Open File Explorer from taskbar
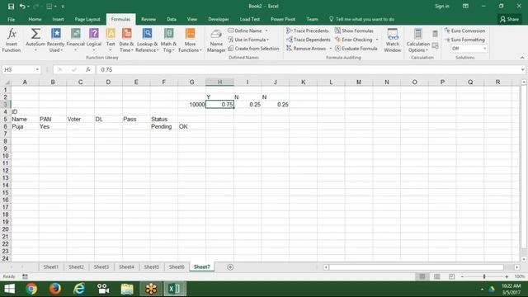The width and height of the screenshot is (528, 297). click(127, 289)
